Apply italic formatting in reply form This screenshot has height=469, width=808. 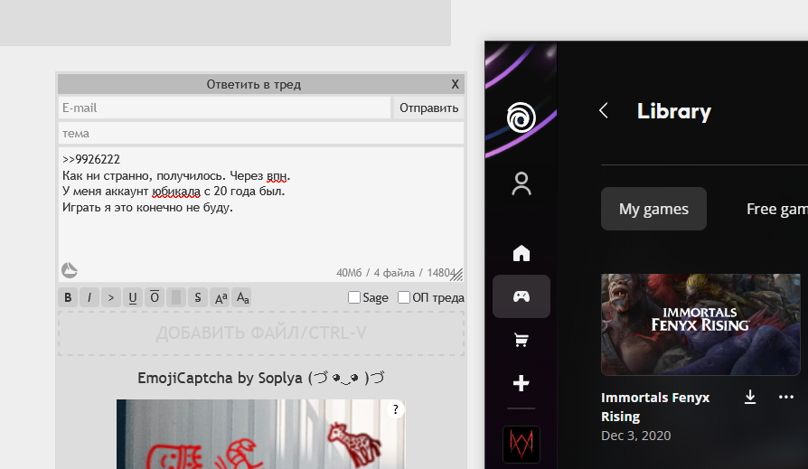[89, 297]
